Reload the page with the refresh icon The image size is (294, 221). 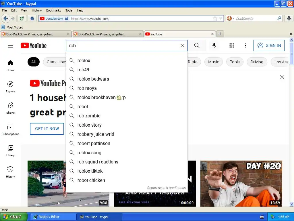[x=22, y=18]
